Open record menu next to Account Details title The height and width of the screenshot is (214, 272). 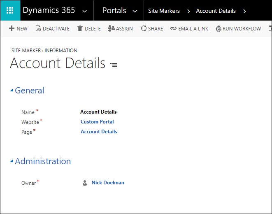(x=114, y=65)
